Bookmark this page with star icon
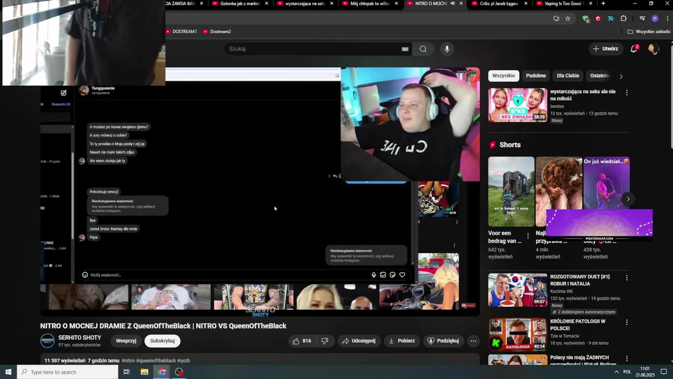 pyautogui.click(x=568, y=18)
